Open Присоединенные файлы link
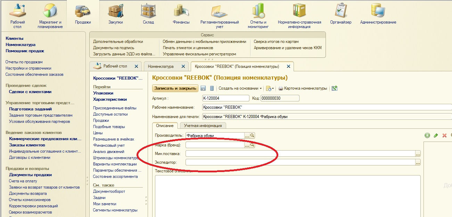This screenshot has width=452, height=217. coord(115,108)
